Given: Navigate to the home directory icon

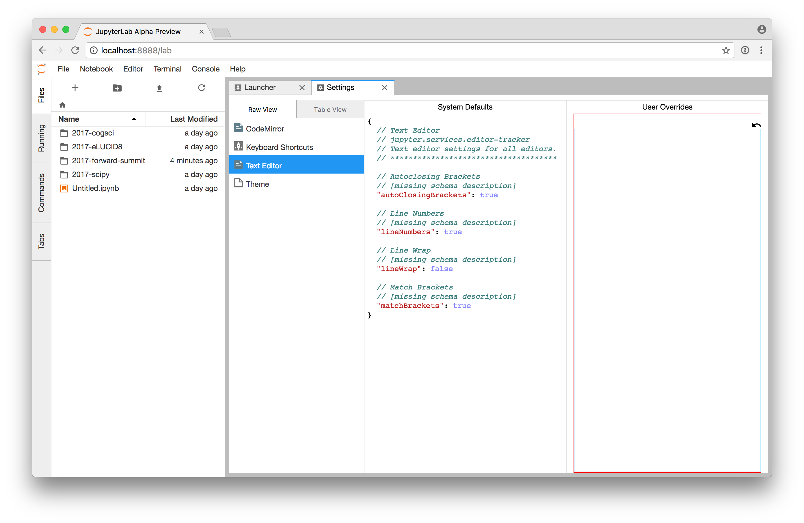Looking at the screenshot, I should point(62,105).
